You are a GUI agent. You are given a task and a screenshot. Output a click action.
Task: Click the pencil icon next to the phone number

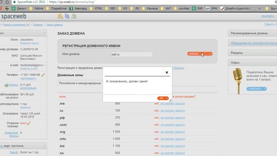[43, 75]
